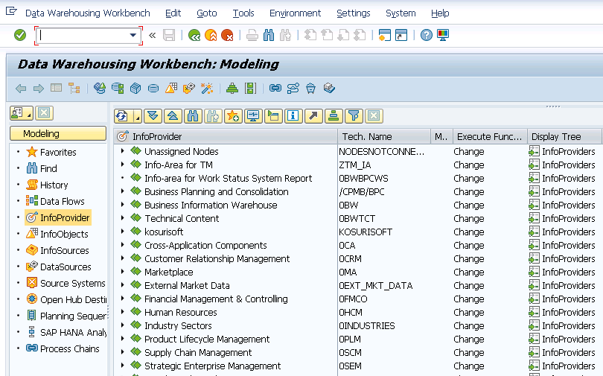603x376 pixels.
Task: Click into the transaction command input field
Action: pos(83,35)
